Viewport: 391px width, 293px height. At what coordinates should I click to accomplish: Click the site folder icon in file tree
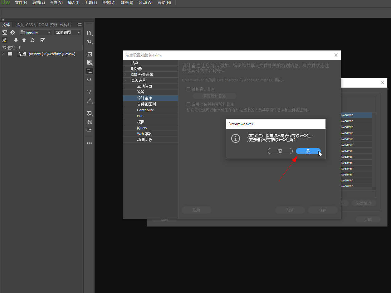[10, 54]
